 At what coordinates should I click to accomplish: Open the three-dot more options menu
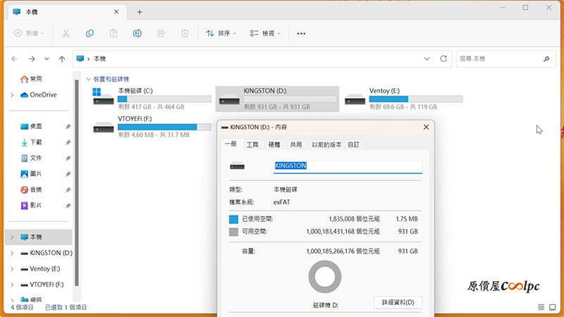[301, 33]
